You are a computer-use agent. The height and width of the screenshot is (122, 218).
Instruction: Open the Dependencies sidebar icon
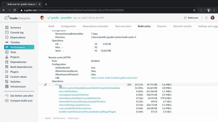click(x=7, y=62)
